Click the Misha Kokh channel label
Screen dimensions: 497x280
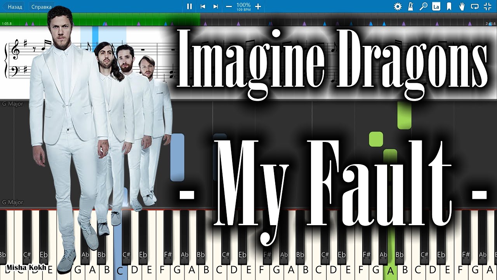pos(26,268)
